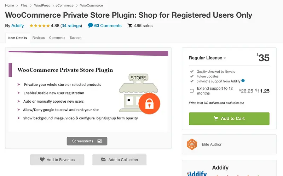Switch to the Comments tab
283x176 pixels.
coord(57,38)
